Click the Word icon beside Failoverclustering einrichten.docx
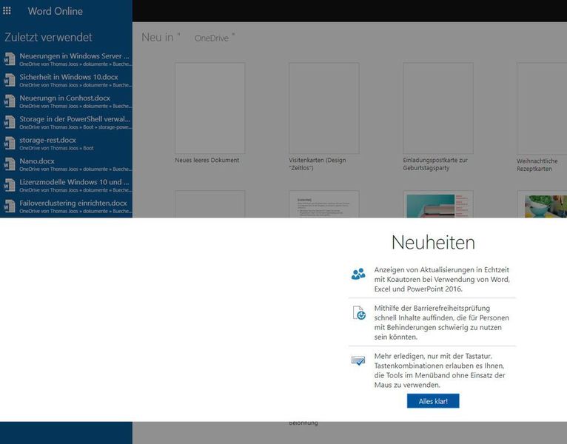This screenshot has height=444, width=567. (x=10, y=206)
